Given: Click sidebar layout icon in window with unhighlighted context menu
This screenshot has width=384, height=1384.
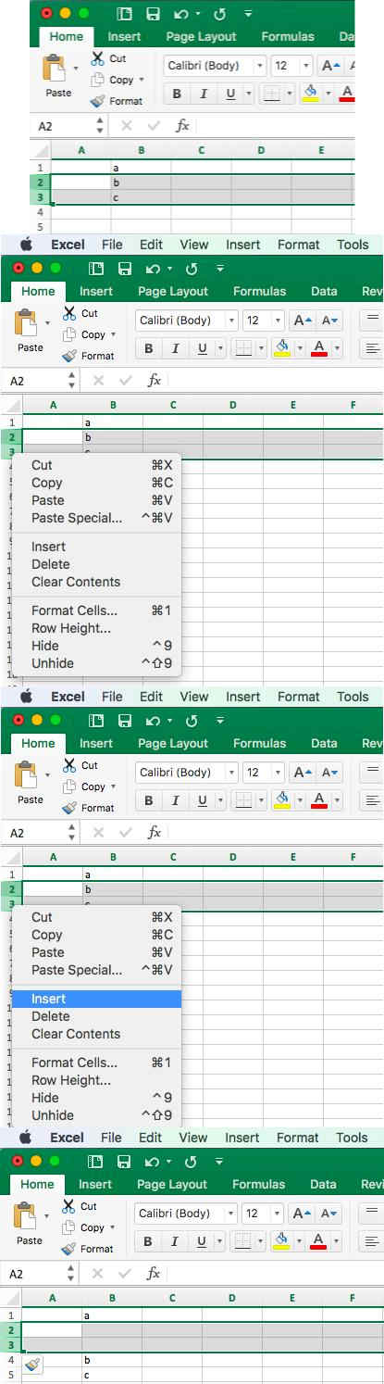Looking at the screenshot, I should coord(95,269).
